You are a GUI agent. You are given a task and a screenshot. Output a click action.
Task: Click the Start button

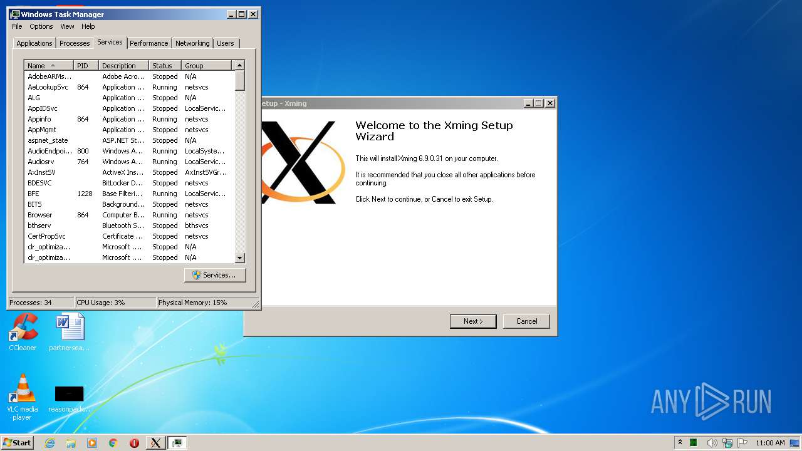point(17,443)
